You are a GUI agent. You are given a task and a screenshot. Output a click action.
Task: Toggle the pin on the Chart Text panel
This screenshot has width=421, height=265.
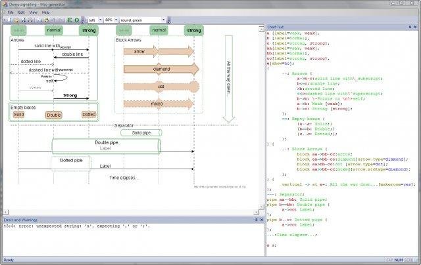[x=410, y=27]
